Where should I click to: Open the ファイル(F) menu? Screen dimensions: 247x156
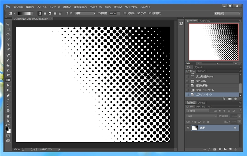click(x=18, y=7)
